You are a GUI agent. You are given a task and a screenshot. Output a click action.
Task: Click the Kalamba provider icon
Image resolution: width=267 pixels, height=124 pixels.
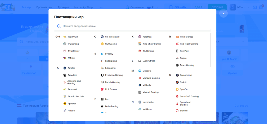tap(140, 37)
